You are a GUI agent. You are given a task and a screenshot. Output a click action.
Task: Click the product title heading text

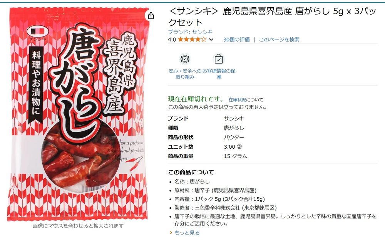(272, 17)
